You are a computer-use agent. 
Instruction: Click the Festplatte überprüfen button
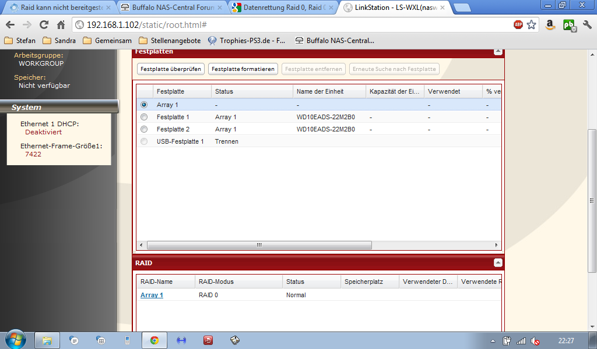pyautogui.click(x=171, y=69)
